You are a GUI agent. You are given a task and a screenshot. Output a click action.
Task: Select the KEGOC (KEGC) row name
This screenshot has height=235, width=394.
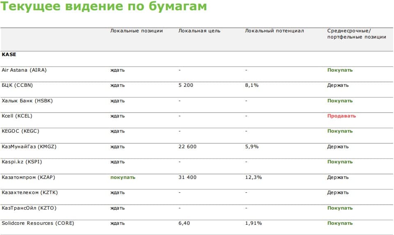[x=21, y=131]
